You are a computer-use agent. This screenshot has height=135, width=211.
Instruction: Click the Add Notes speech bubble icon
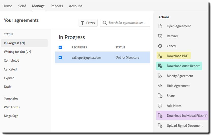coord(160,106)
